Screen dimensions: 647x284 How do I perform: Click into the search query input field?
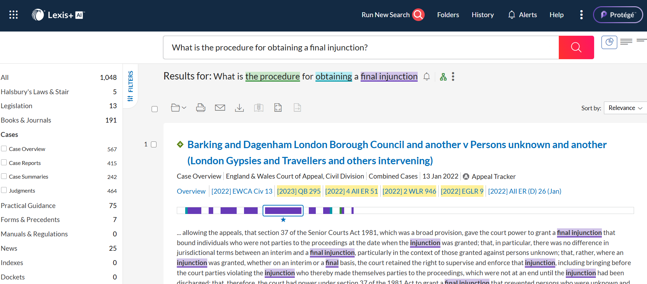click(x=361, y=47)
